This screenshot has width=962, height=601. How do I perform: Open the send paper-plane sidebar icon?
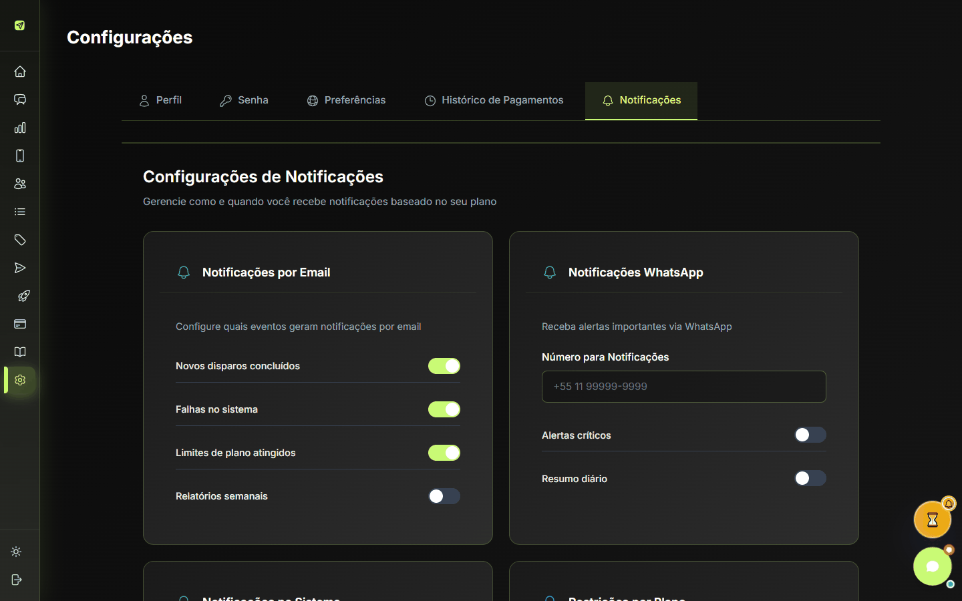point(20,268)
